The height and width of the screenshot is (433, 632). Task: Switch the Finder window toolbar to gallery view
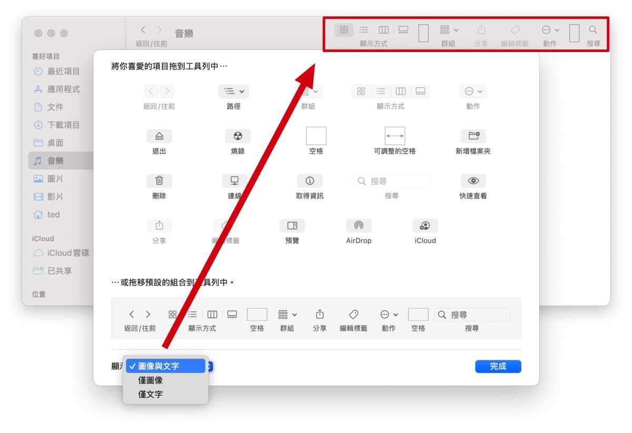pyautogui.click(x=403, y=30)
